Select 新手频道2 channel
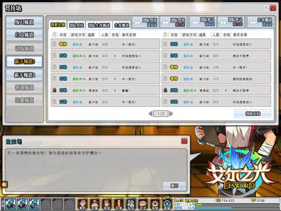281x211 pixels. coord(24,75)
